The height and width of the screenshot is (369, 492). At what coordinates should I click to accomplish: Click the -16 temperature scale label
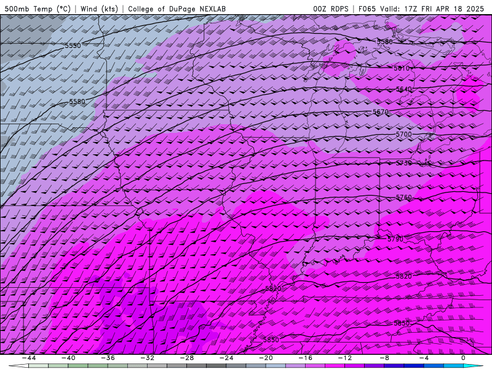305,359
